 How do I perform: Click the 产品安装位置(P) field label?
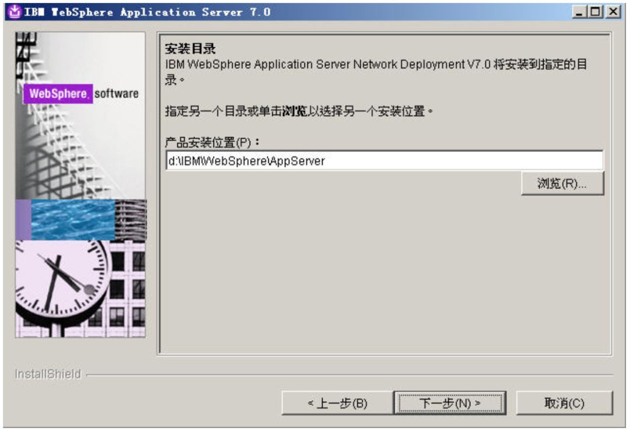(x=213, y=142)
